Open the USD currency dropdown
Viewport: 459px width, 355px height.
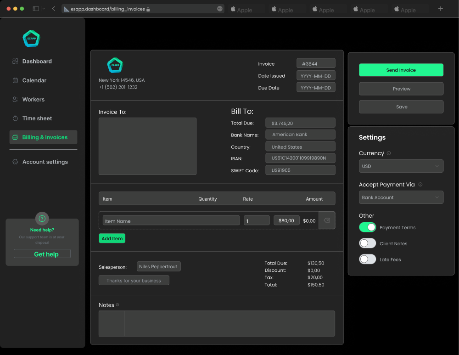(x=401, y=166)
